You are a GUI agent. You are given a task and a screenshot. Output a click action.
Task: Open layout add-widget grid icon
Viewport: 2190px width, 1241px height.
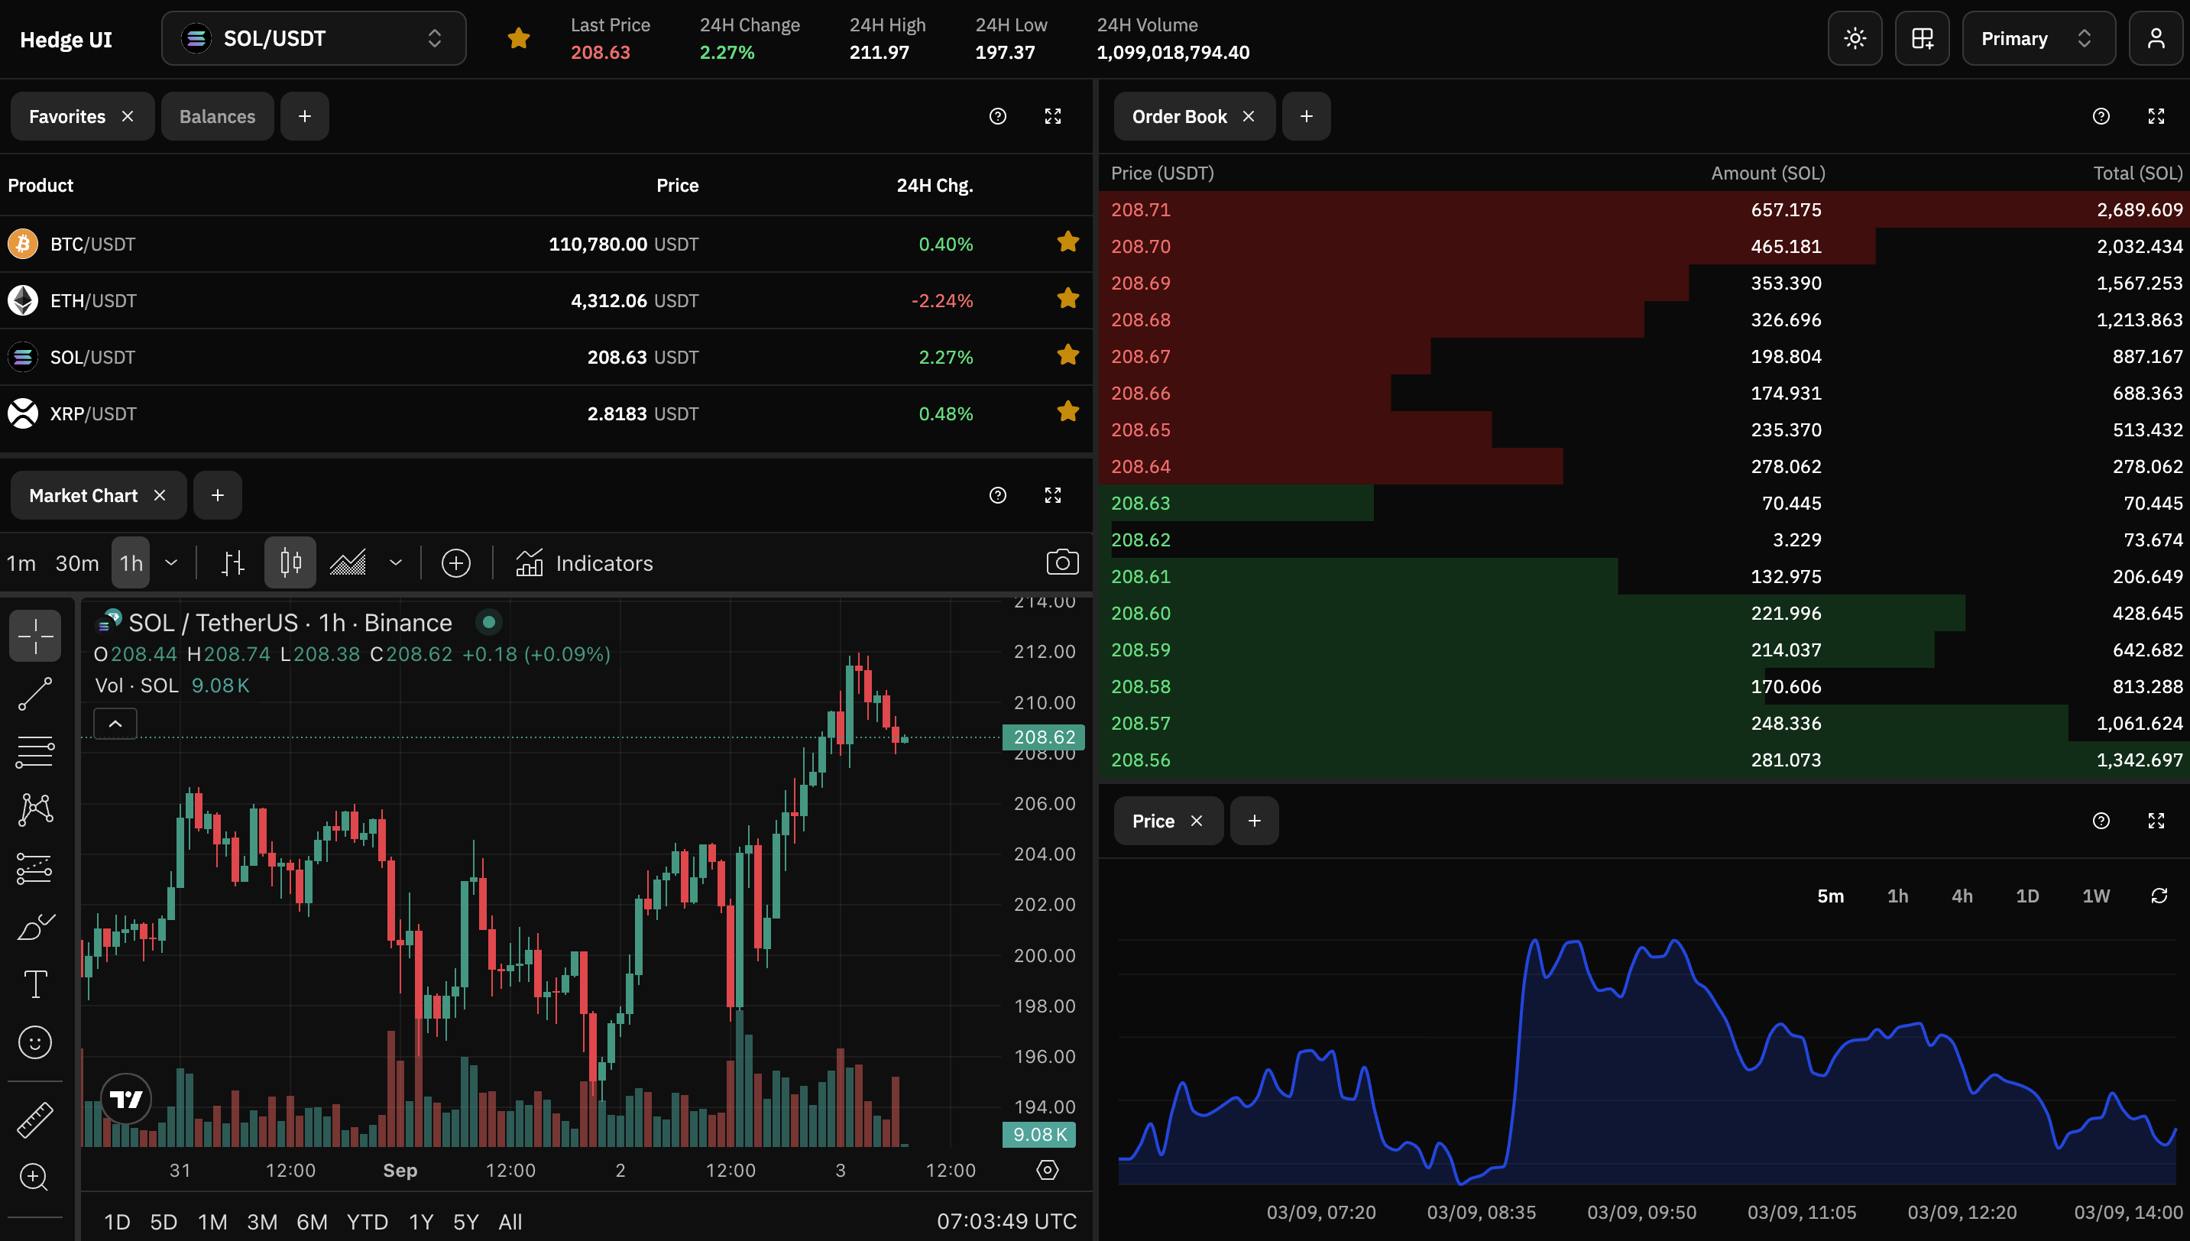1922,38
